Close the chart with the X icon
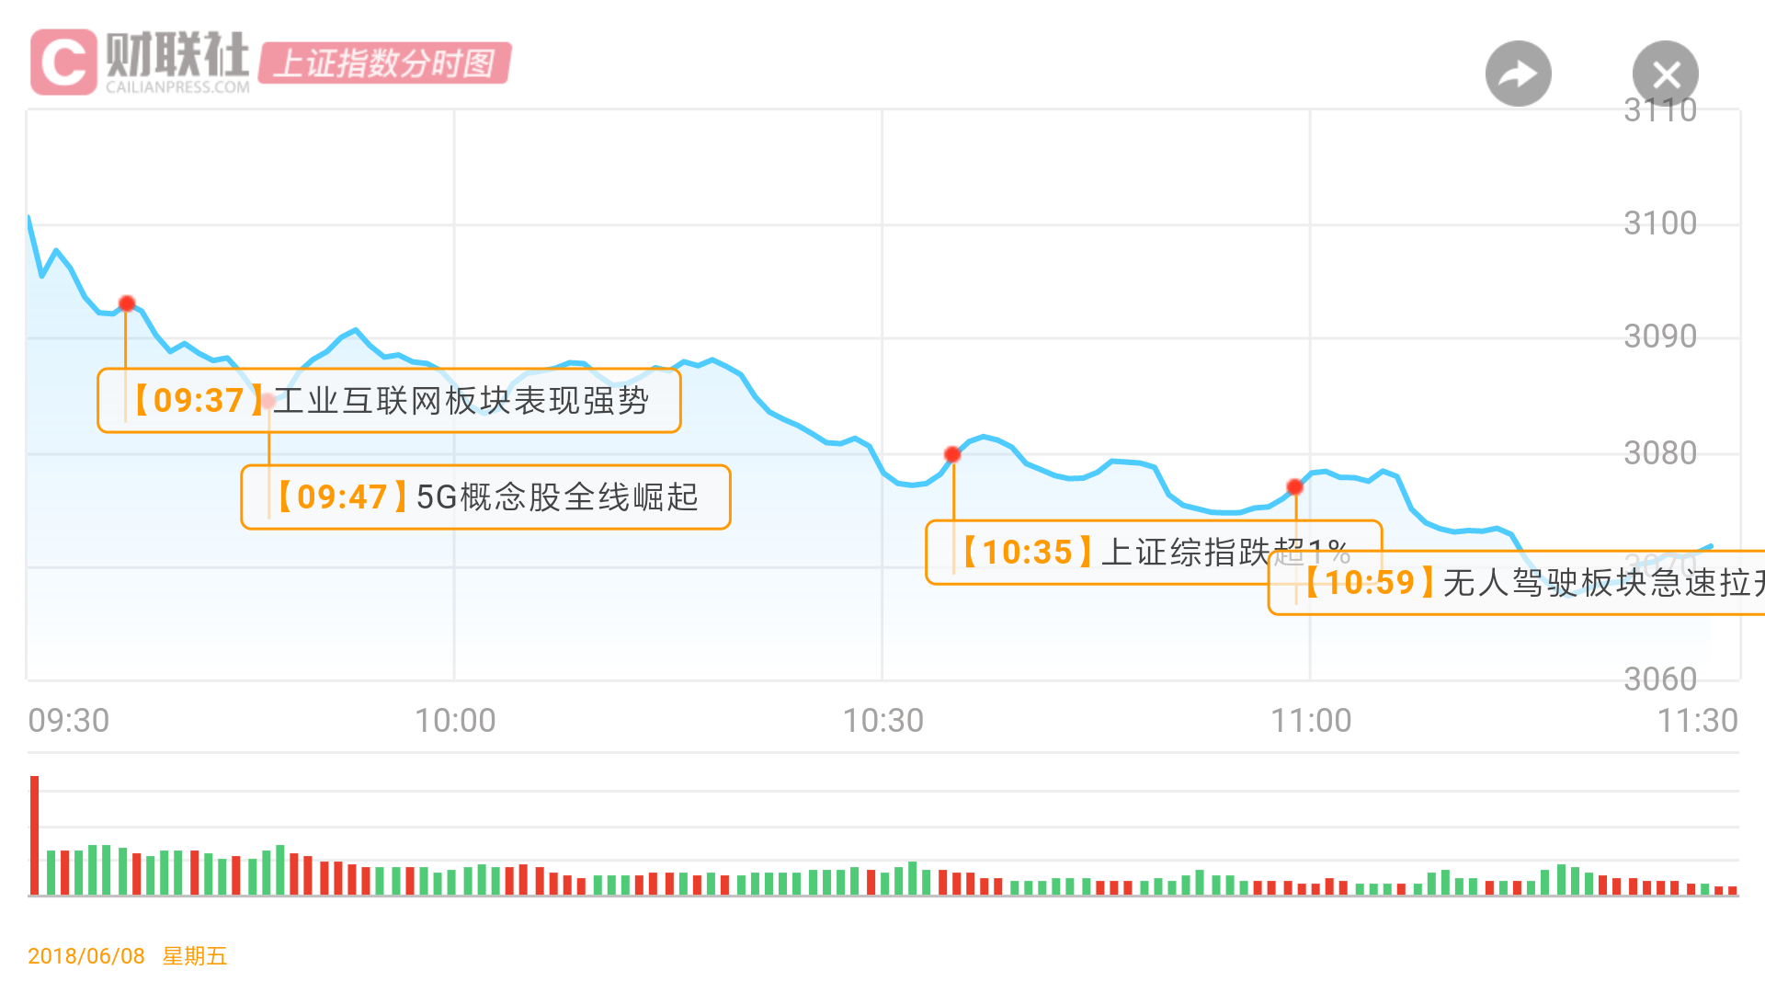The width and height of the screenshot is (1765, 993). tap(1665, 74)
